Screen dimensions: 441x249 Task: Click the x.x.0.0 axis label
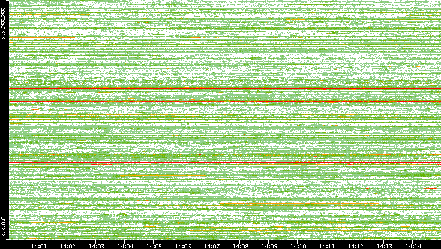coord(4,227)
